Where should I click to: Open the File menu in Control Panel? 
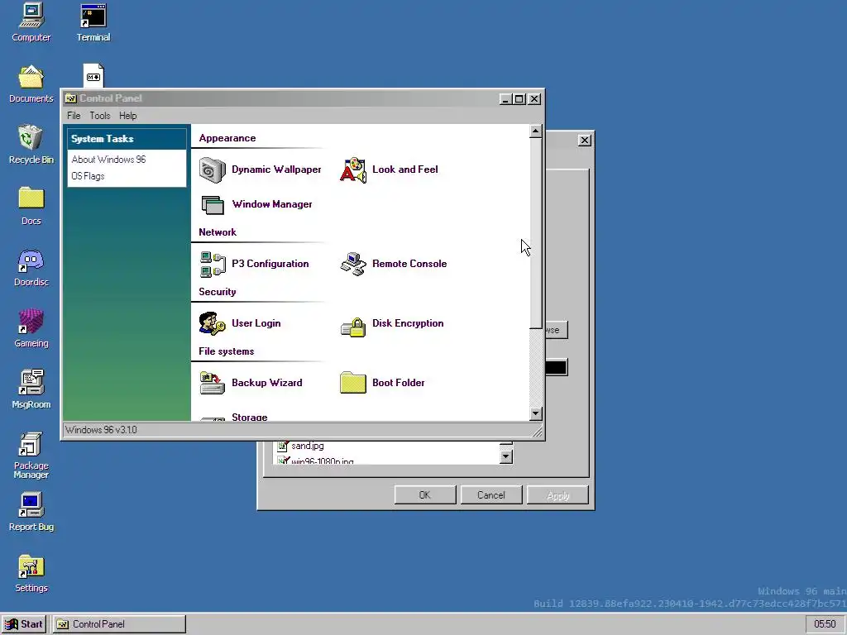[74, 116]
